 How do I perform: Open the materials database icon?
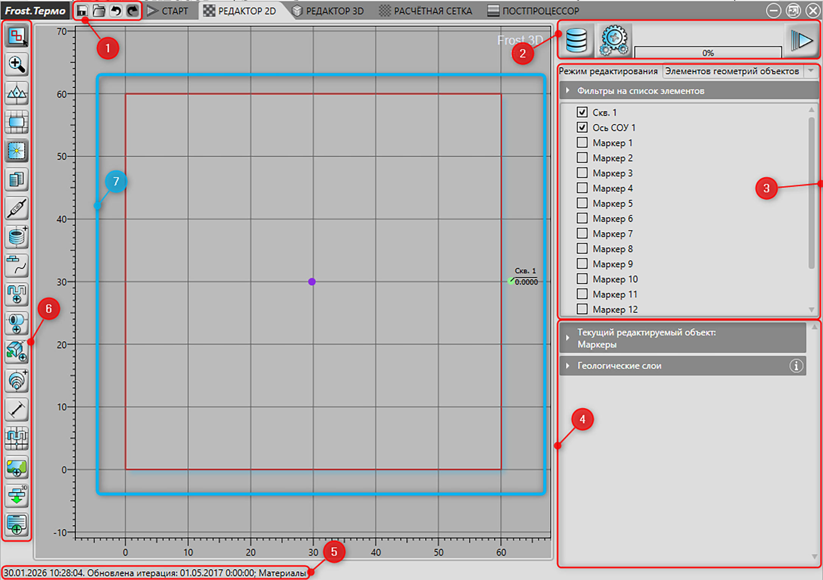[x=576, y=40]
